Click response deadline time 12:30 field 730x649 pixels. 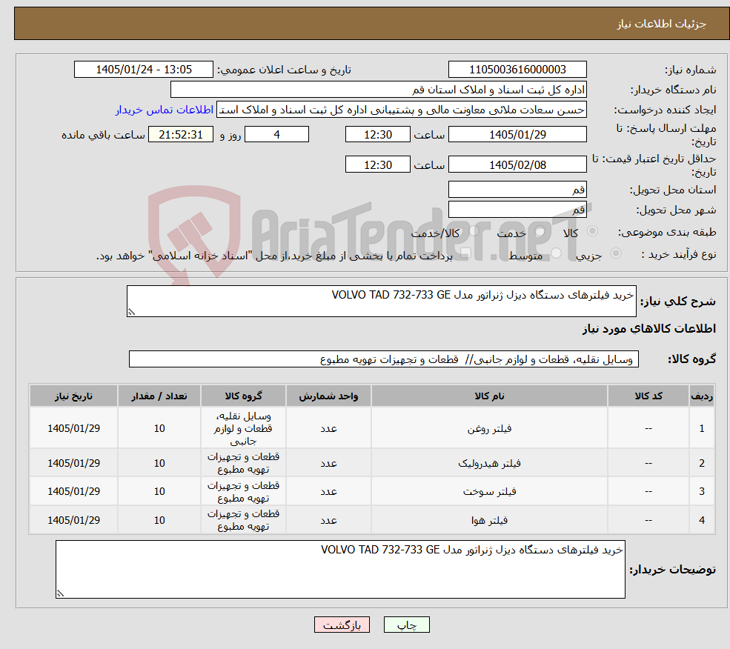[x=377, y=135]
